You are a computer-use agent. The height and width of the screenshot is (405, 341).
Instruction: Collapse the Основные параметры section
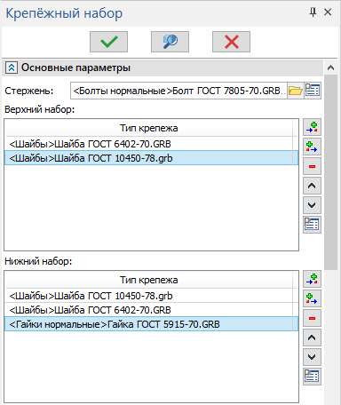pyautogui.click(x=12, y=67)
